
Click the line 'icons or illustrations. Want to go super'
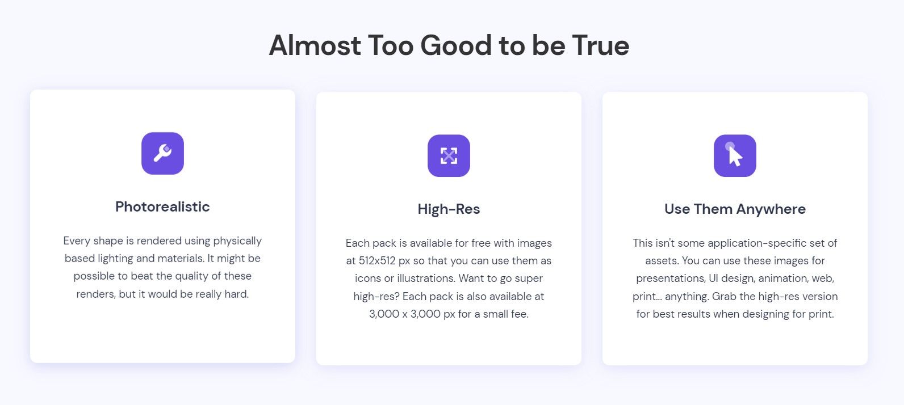pos(449,278)
